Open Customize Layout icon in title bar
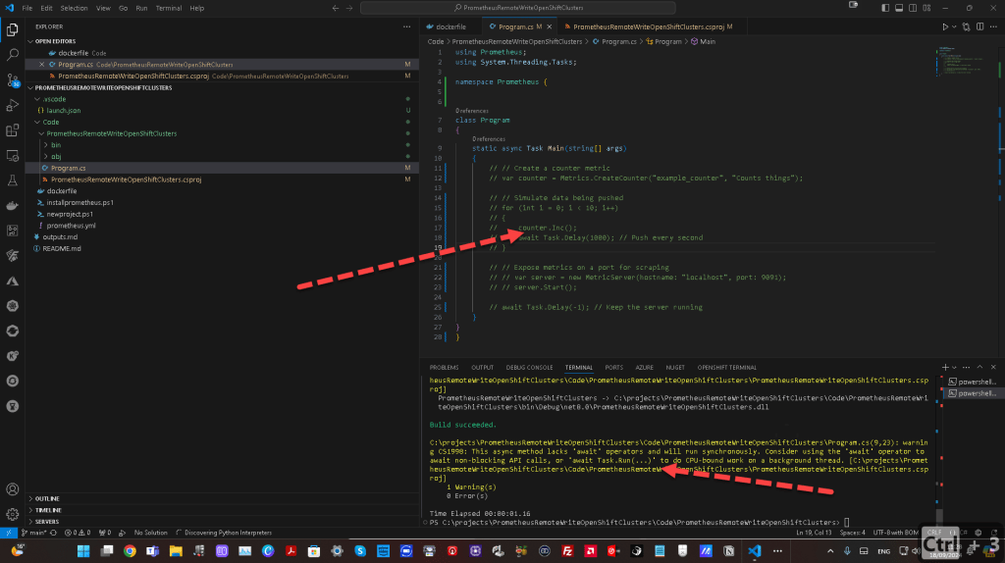This screenshot has width=1005, height=563. (x=926, y=8)
